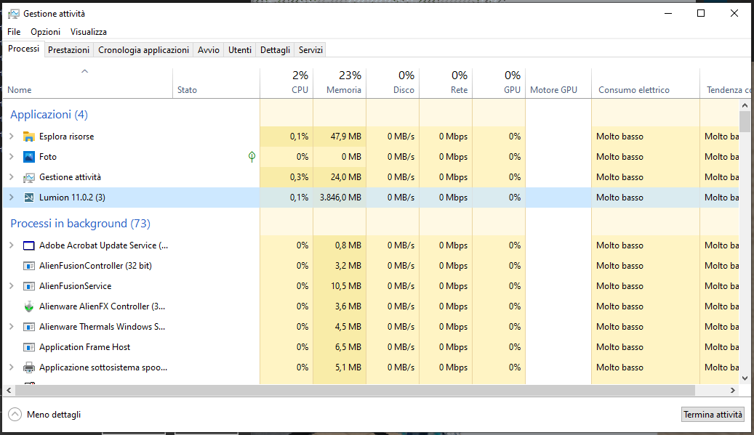This screenshot has width=754, height=435.
Task: Click the AlienFusionController process icon
Action: coord(29,266)
